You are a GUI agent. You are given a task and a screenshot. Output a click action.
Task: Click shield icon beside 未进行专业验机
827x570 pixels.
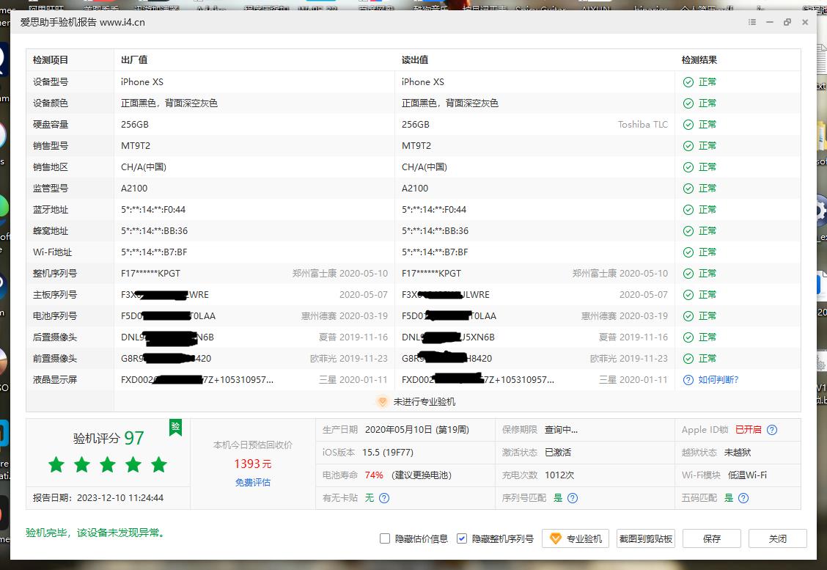coord(382,402)
